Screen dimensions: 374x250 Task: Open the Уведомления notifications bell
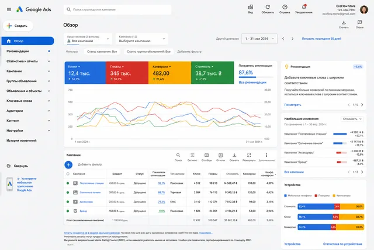tap(304, 9)
